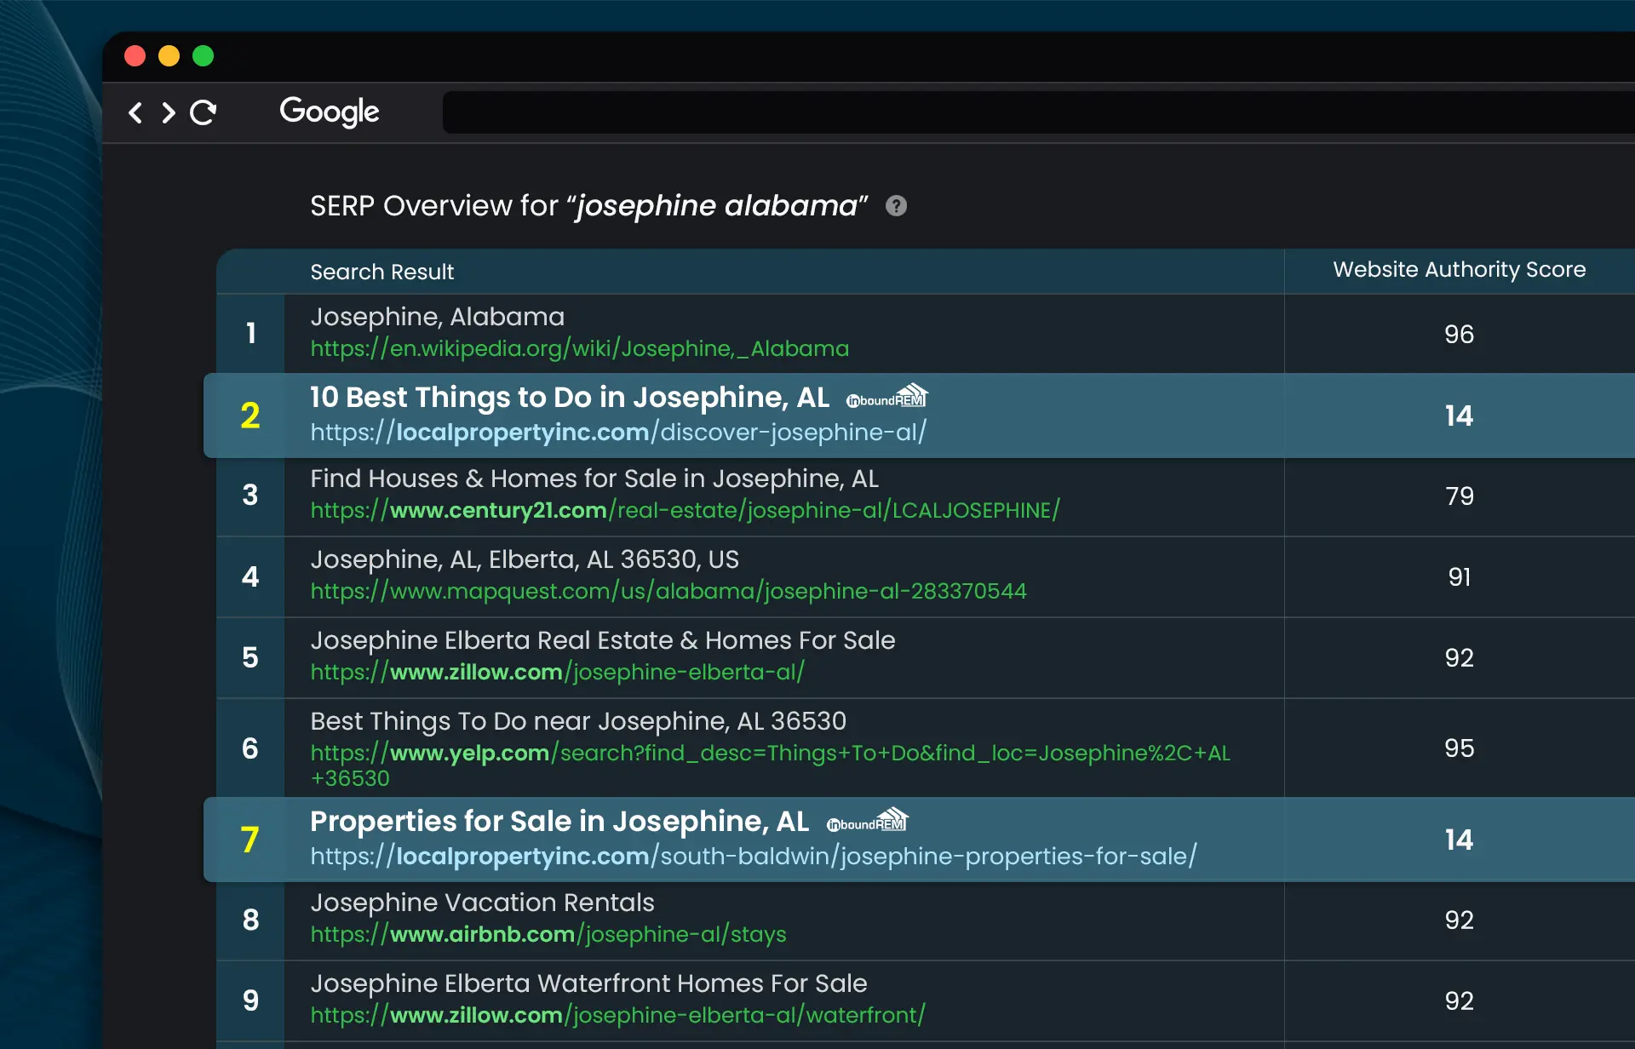1635x1049 pixels.
Task: Open the zillow.com waterfront link
Action: coord(617,1016)
